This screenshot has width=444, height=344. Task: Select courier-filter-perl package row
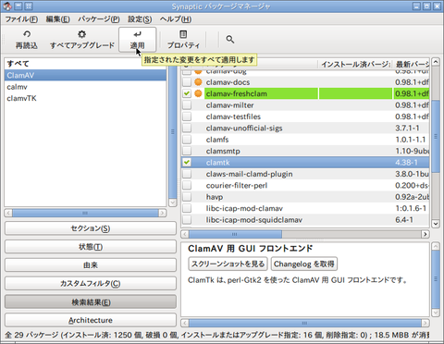[305, 185]
